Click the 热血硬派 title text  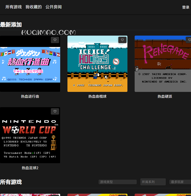click(x=165, y=97)
